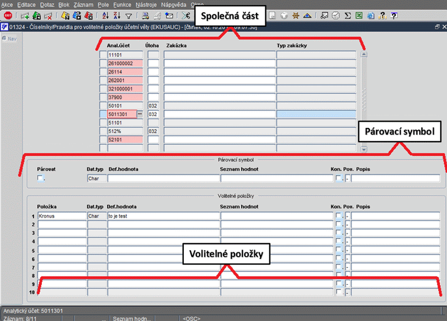Click the help question mark with people icon

point(382,16)
